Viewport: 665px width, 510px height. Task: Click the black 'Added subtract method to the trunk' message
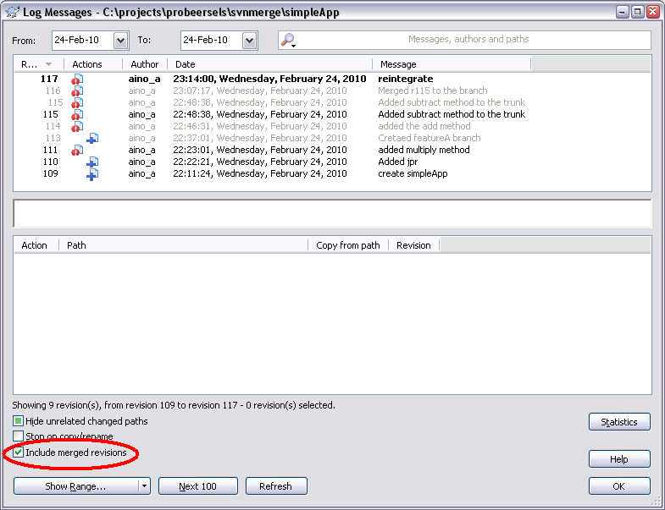click(x=452, y=114)
